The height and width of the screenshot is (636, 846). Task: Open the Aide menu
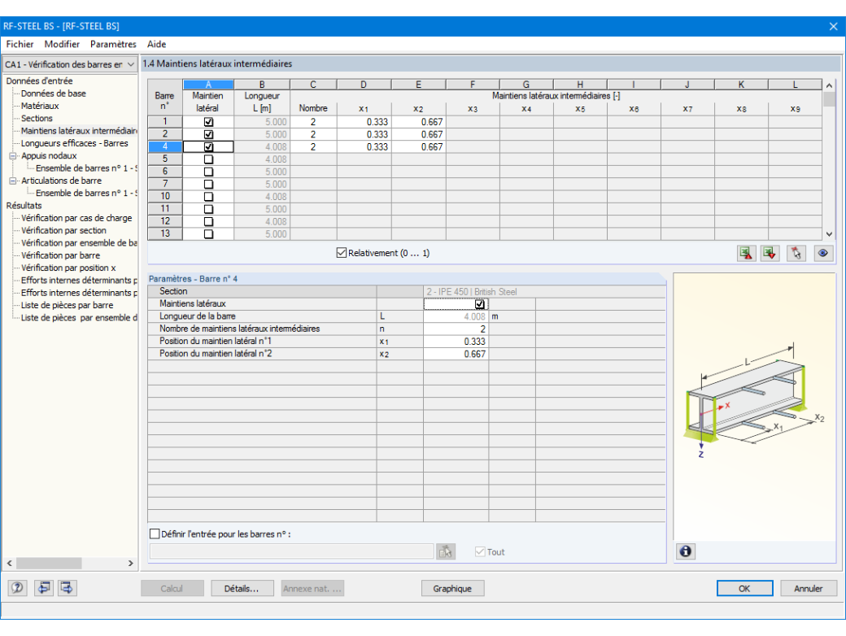(156, 44)
